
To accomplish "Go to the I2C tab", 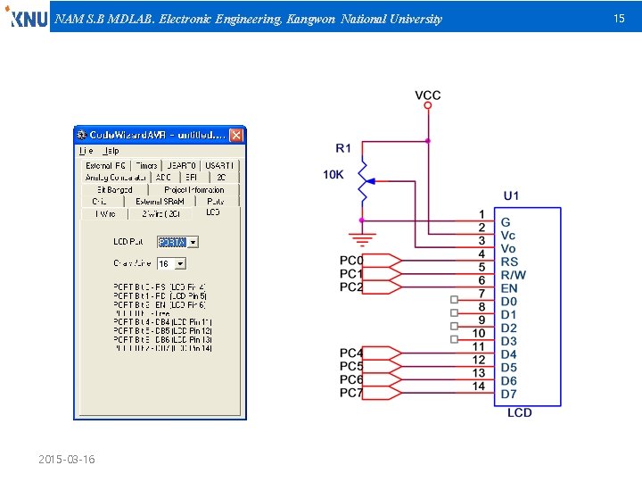I will point(224,178).
